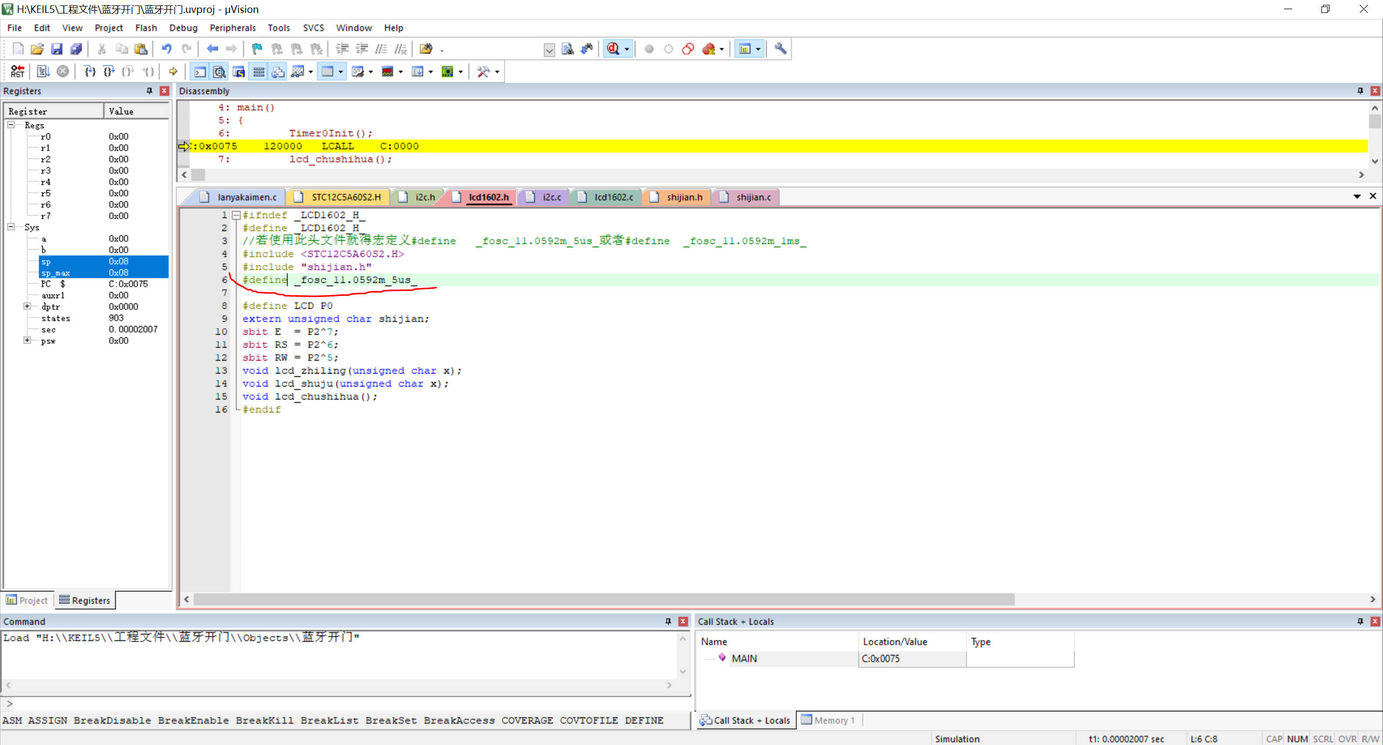
Task: Save all files icon
Action: (76, 49)
